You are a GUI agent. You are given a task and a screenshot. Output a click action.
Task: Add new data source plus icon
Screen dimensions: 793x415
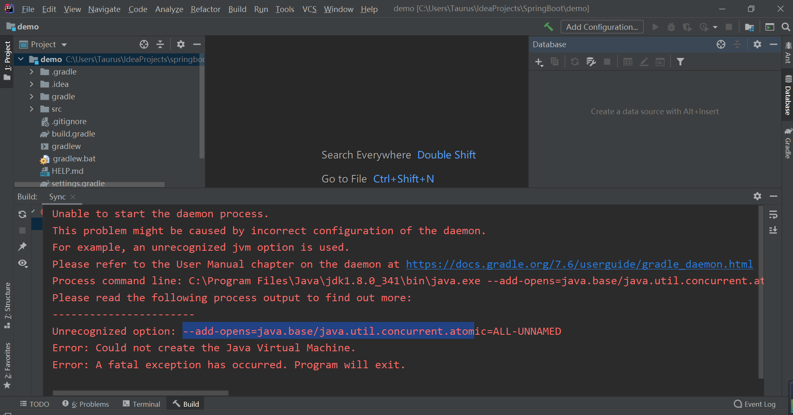tap(539, 62)
